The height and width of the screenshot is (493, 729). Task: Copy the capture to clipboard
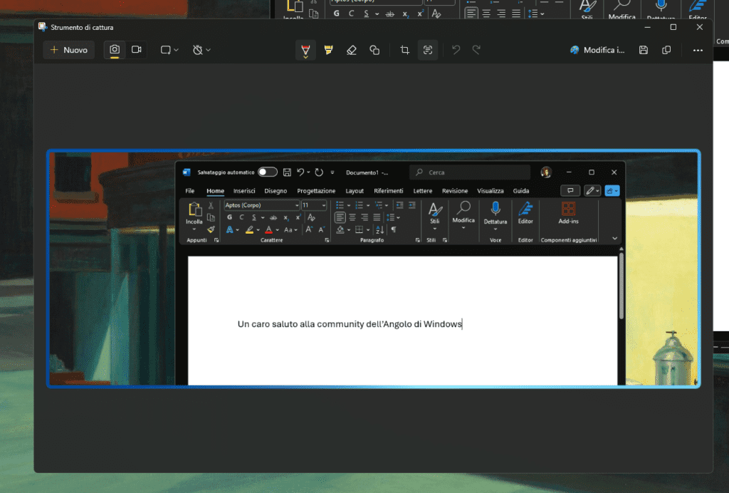(666, 50)
